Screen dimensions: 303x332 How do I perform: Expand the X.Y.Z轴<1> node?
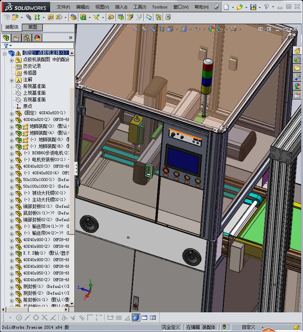point(12,254)
